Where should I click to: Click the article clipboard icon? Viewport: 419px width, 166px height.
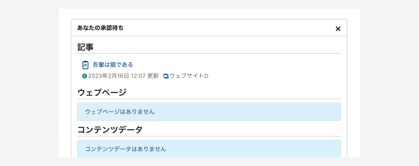click(x=85, y=65)
